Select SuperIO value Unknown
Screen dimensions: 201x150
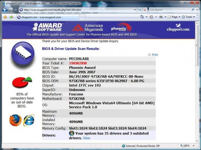click(77, 90)
